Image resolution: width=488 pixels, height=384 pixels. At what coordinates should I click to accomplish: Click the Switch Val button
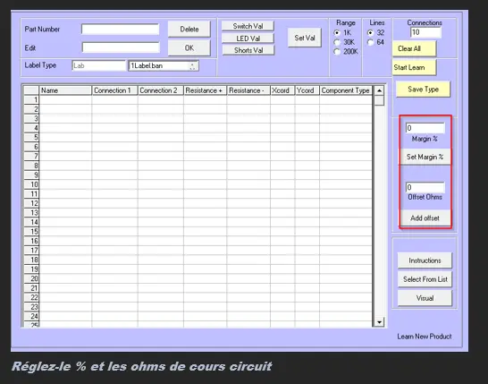[x=248, y=26]
